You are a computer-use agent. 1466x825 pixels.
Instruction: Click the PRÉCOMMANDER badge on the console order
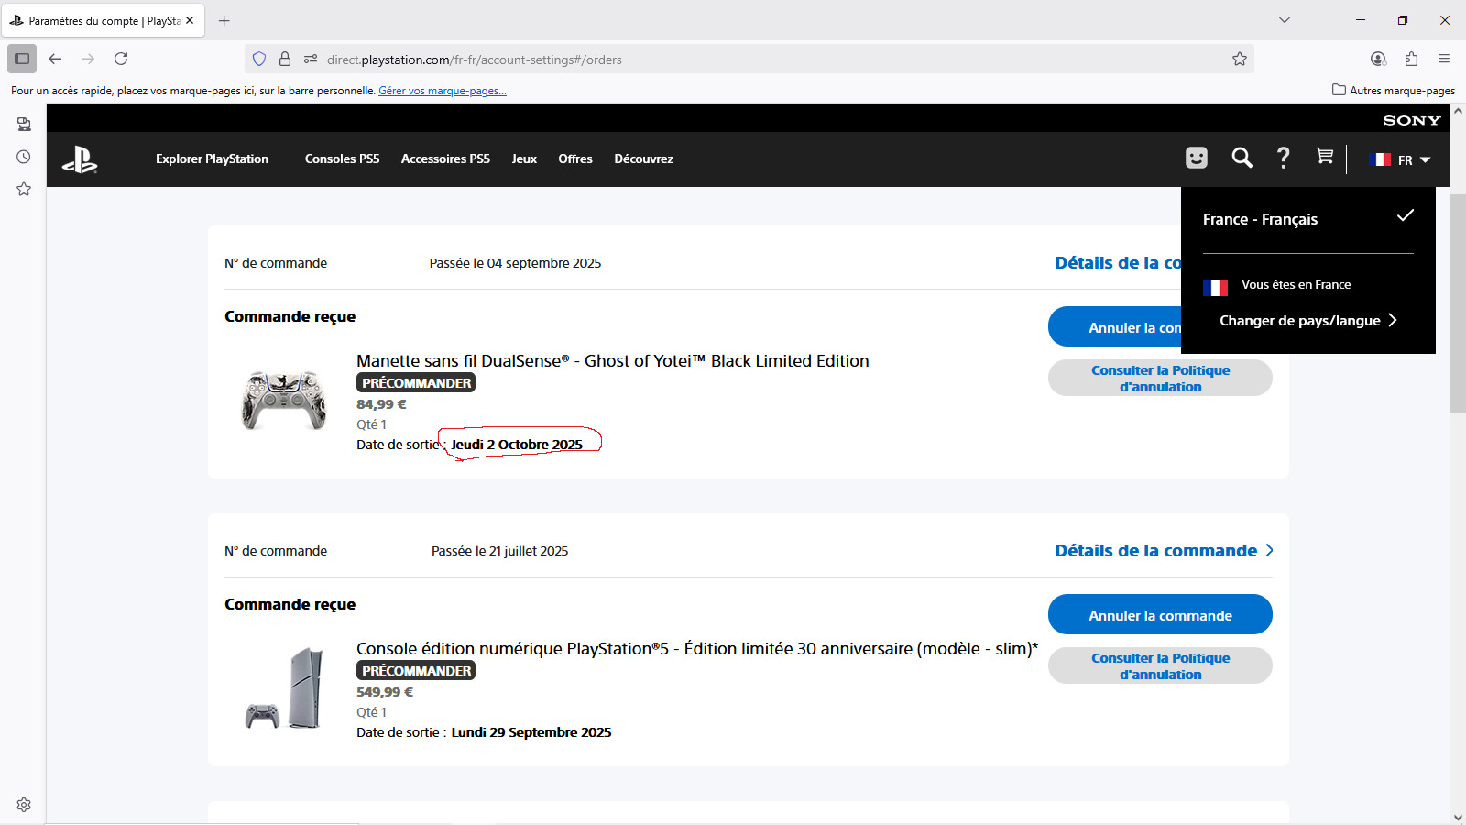point(416,671)
